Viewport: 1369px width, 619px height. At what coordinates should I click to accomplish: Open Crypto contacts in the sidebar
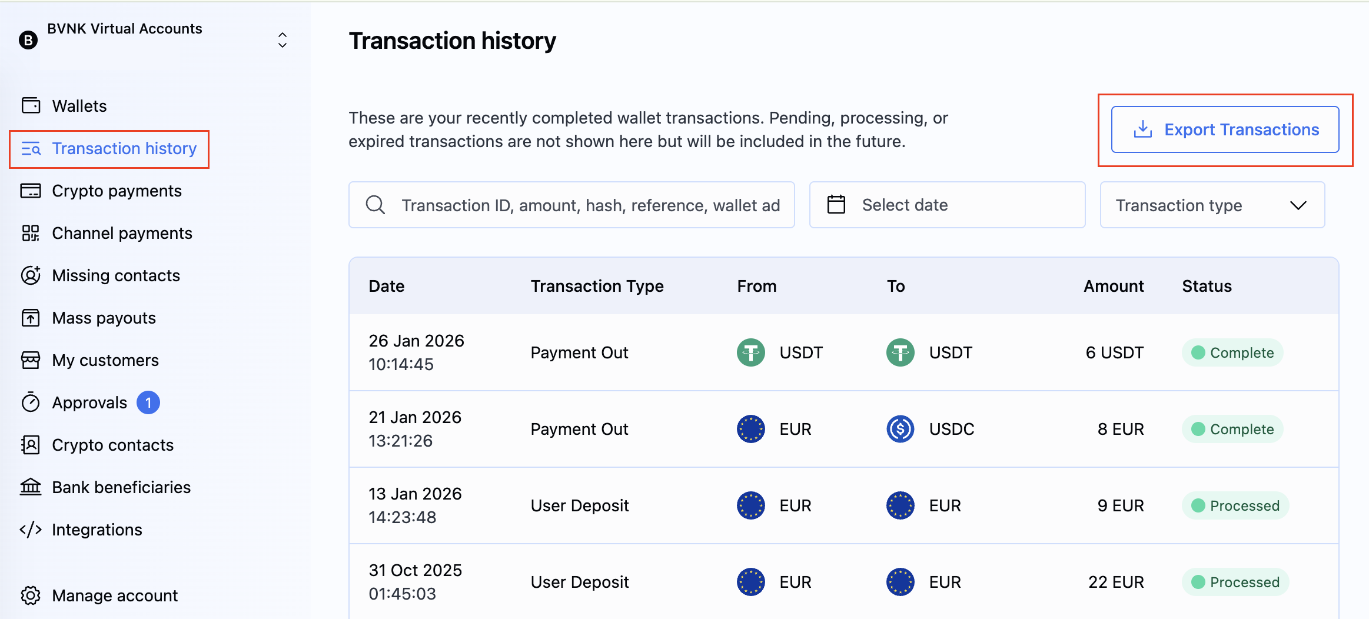coord(112,445)
